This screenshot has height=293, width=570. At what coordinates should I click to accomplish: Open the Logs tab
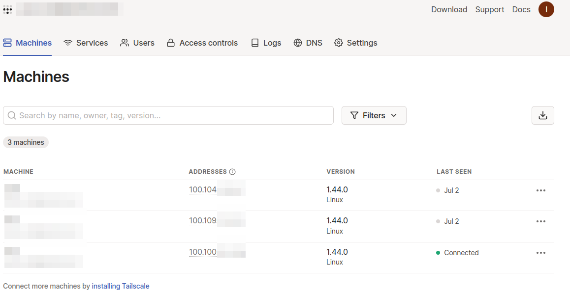(266, 43)
